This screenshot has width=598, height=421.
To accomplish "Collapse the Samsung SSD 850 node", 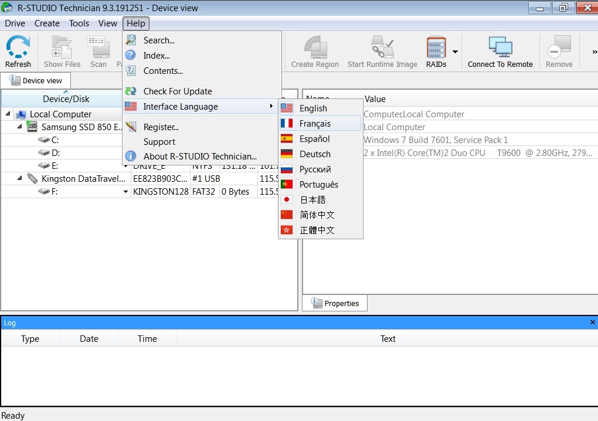I will tap(19, 126).
